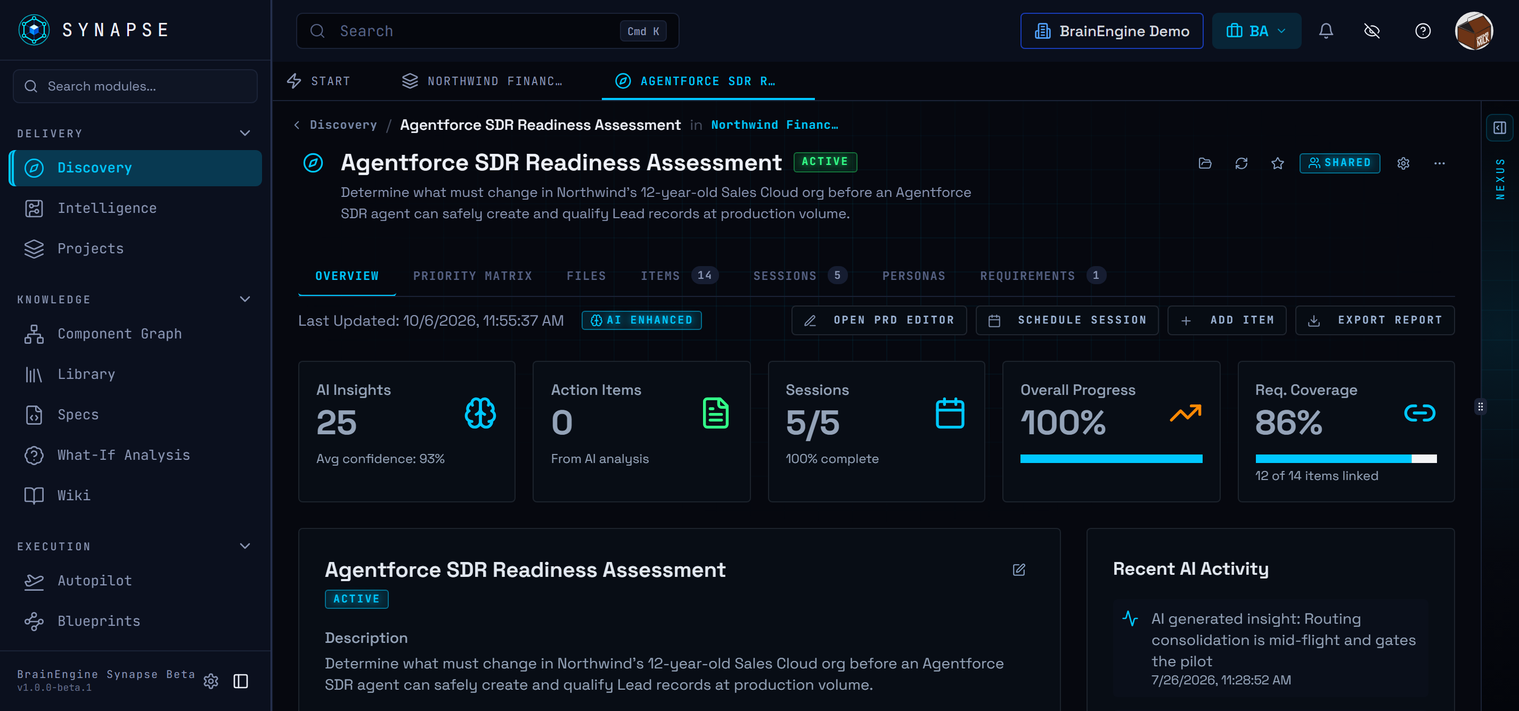
Task: Open the user avatar menu
Action: [1474, 31]
